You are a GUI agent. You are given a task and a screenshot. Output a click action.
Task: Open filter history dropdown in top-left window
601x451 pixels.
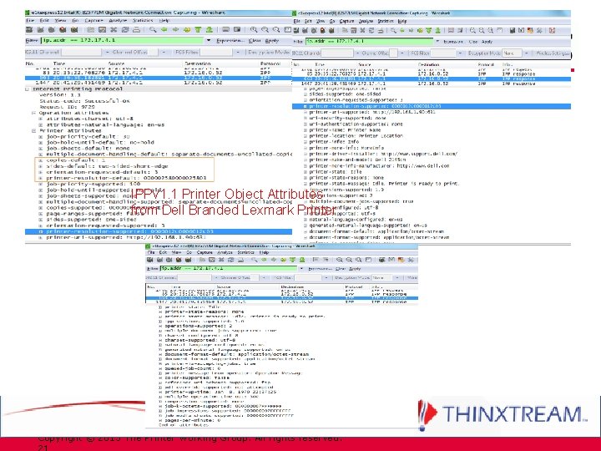[x=209, y=40]
